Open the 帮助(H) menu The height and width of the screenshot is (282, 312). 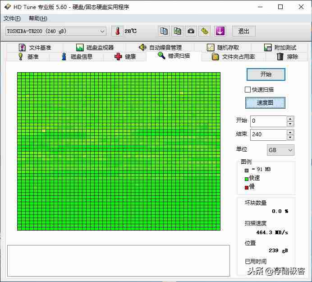38,18
